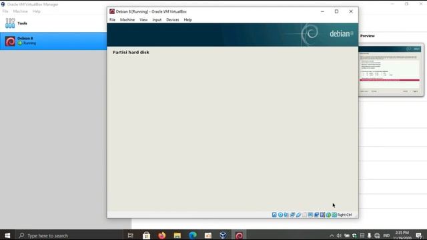Screen dimensions: 427x240
Task: Click the Debian 8 VM swirl icon in list
Action: click(11, 41)
